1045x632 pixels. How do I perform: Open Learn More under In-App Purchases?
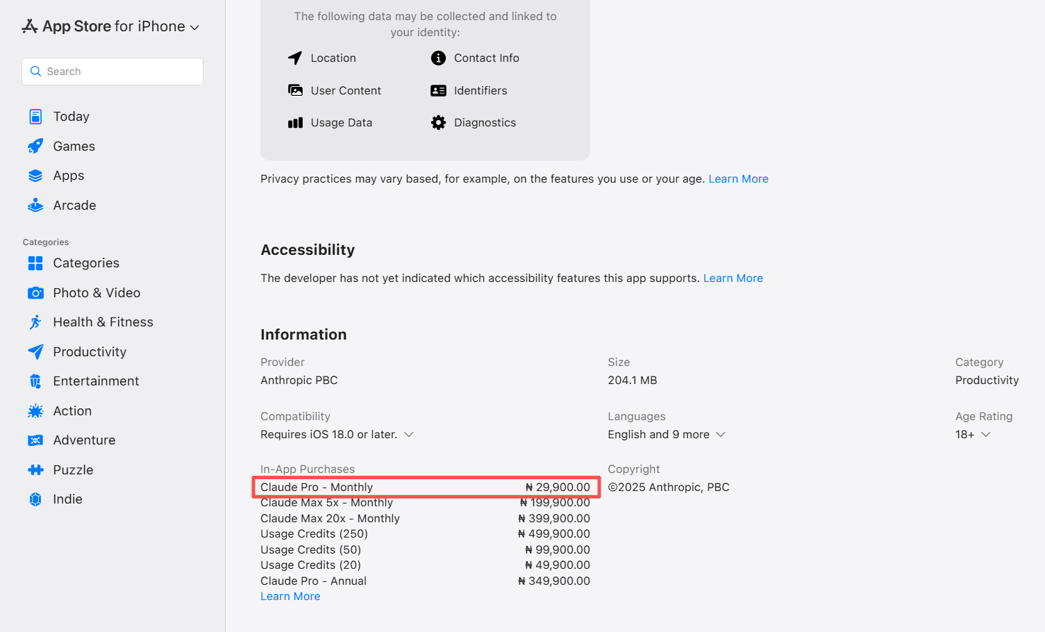[x=290, y=597]
